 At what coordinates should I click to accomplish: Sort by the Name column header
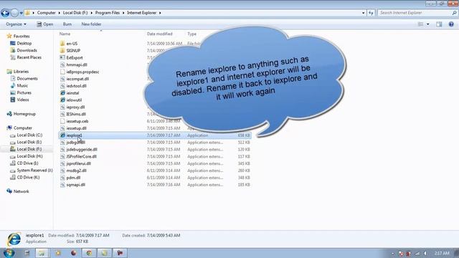(x=65, y=34)
